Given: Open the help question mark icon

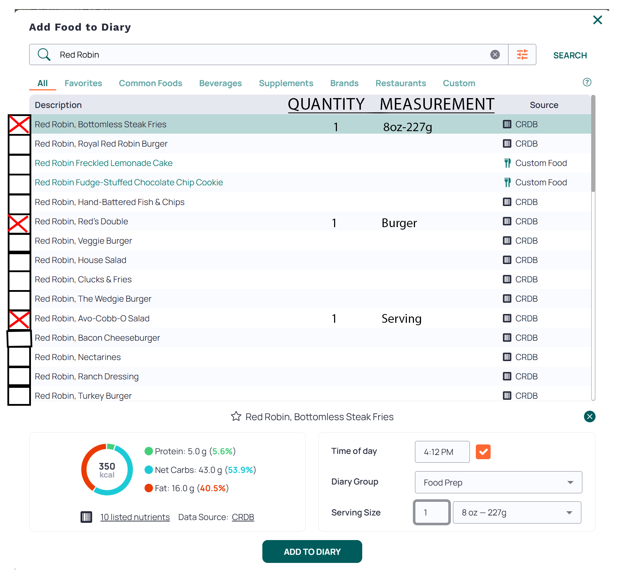Looking at the screenshot, I should 587,82.
